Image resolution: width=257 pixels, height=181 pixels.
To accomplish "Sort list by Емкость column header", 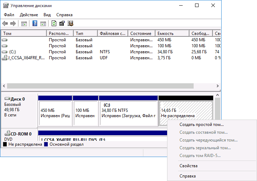I will coord(172,34).
